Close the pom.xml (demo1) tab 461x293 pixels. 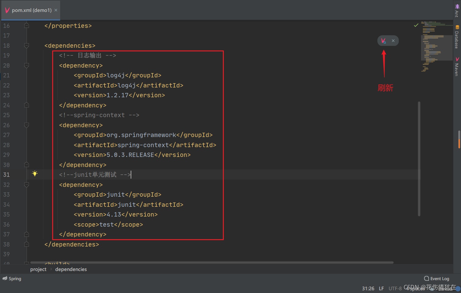56,10
